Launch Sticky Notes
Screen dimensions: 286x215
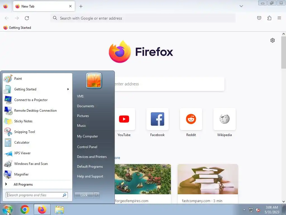[37, 121]
